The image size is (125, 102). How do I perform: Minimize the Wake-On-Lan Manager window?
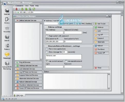pyautogui.click(x=107, y=16)
